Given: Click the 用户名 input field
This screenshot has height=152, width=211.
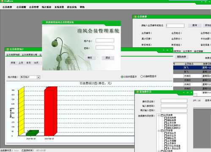Looking at the screenshot, I should pos(105,41).
